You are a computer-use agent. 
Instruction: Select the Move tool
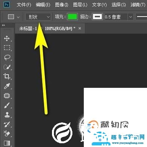tap(7, 38)
